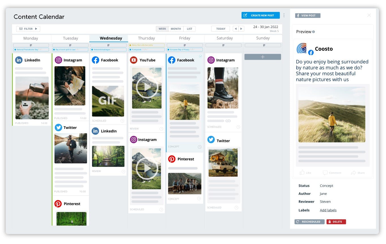
Task: Switch to List view
Action: 189,29
